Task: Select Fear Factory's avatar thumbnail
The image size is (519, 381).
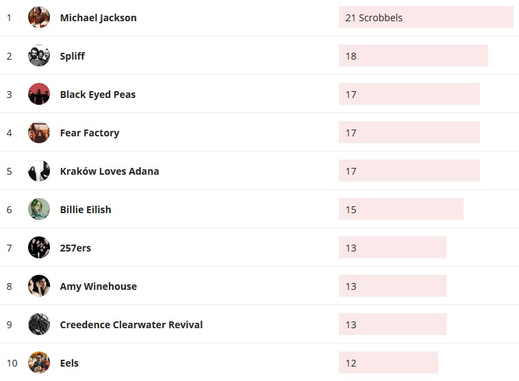Action: [39, 132]
